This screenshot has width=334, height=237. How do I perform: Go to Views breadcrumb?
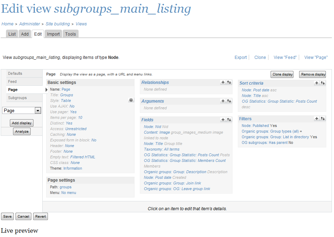coord(81,24)
